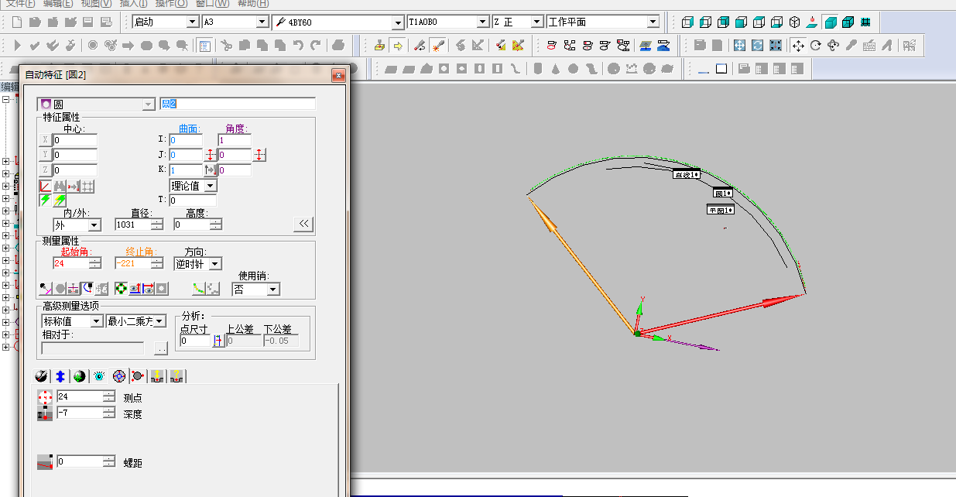956x497 pixels.
Task: Click the green lightning bolt icon
Action: pos(46,201)
